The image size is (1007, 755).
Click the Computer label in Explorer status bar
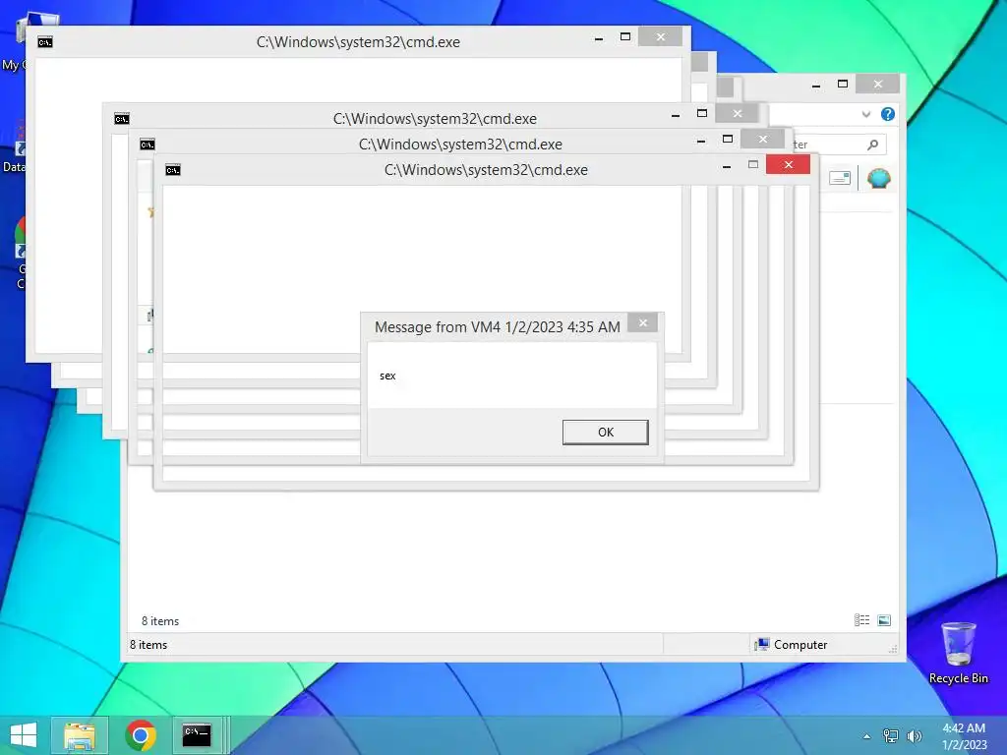[x=800, y=645]
